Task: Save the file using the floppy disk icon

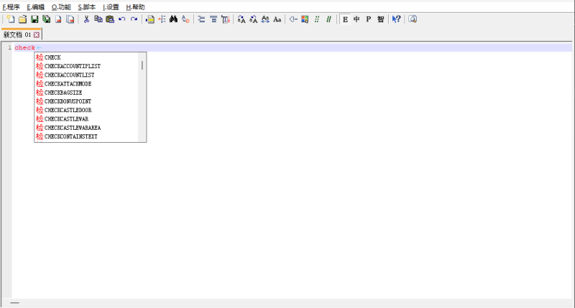Action: 34,19
